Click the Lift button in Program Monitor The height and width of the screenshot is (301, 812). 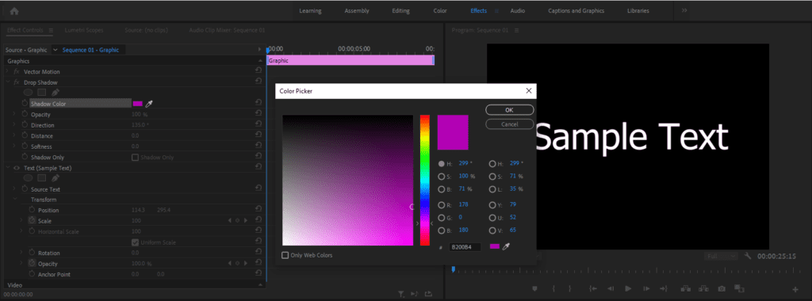pyautogui.click(x=686, y=288)
